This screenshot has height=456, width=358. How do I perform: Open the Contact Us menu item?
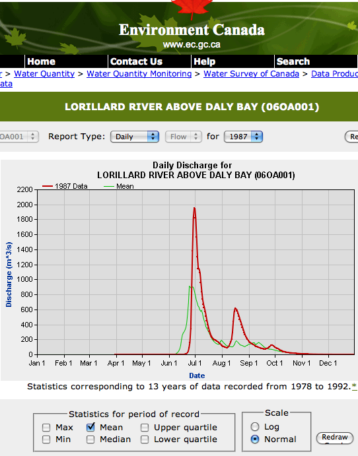[136, 61]
